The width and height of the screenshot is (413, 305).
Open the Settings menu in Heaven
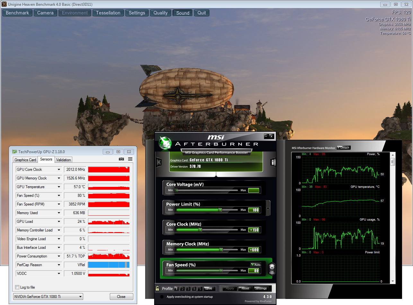coord(137,13)
